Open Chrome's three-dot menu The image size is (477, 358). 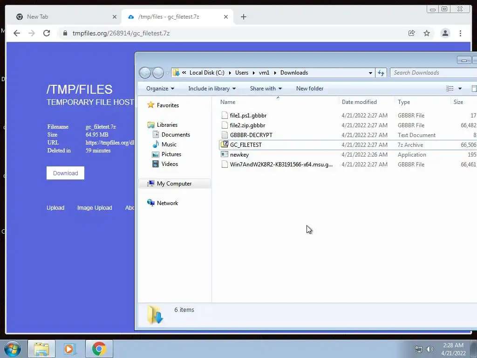[x=460, y=33]
